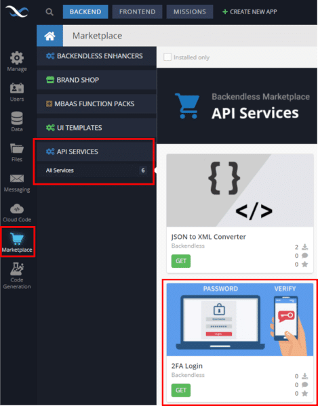Image resolution: width=318 pixels, height=406 pixels.
Task: Click the Backendless Marketplace banner subtitle
Action: (x=260, y=97)
